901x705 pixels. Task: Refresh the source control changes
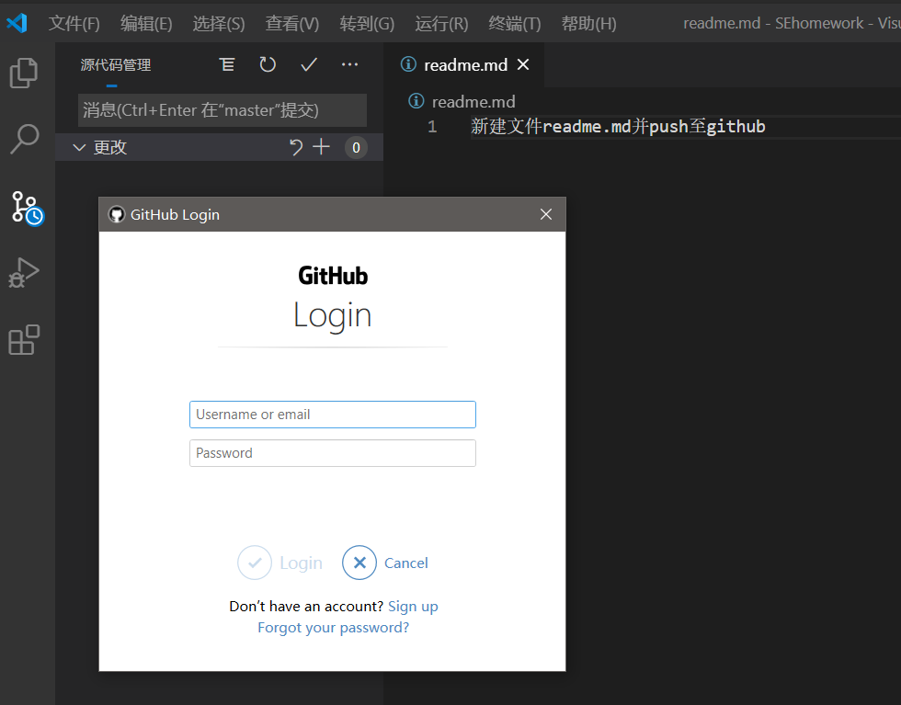point(267,64)
